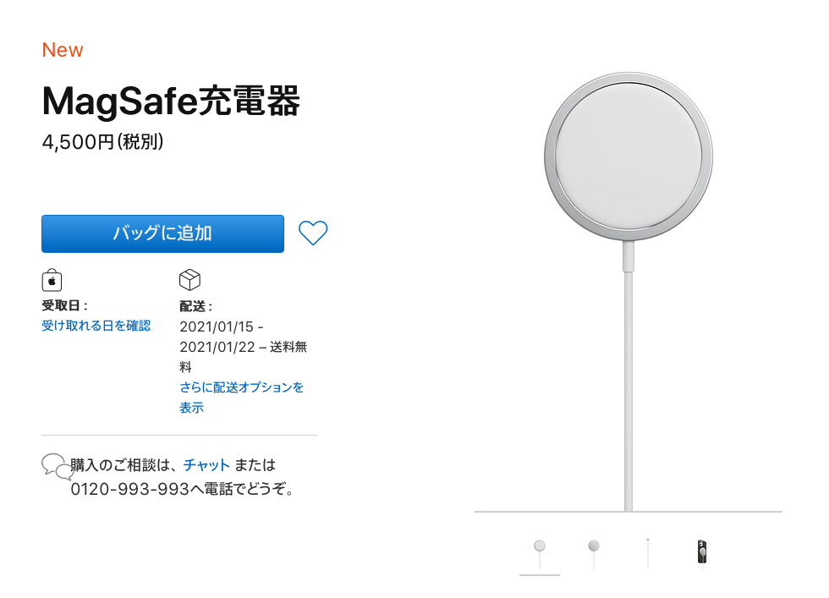Click the shipping box delivery icon
Screen dimensions: 829x598
pyautogui.click(x=189, y=280)
